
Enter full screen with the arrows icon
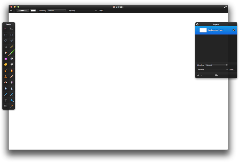pyautogui.click(x=225, y=7)
